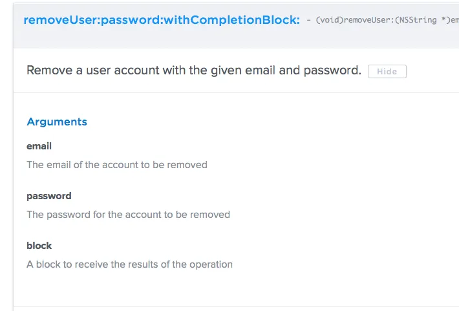
Task: Select the email argument name
Action: 39,146
